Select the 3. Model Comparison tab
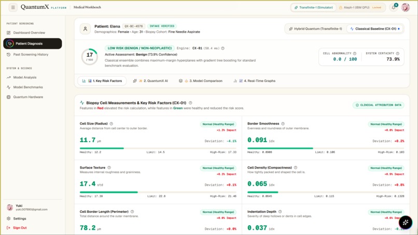 [201, 81]
